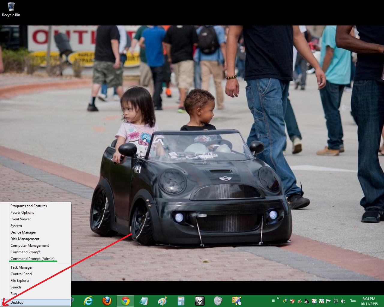Launch Disk Management from the menu
Image resolution: width=384 pixels, height=307 pixels.
click(x=35, y=239)
